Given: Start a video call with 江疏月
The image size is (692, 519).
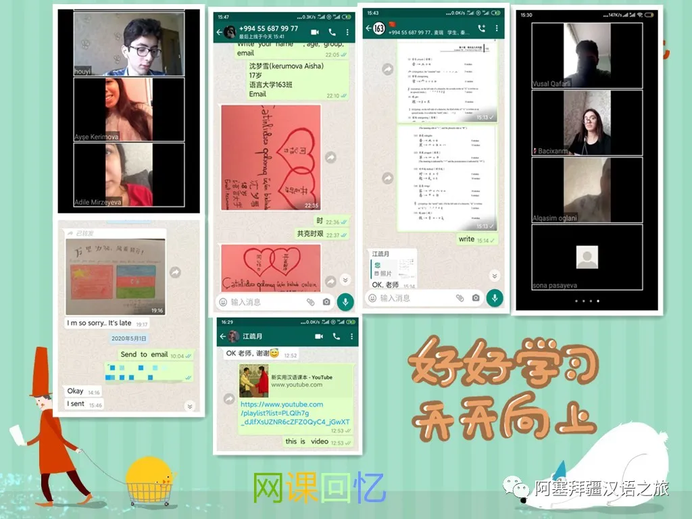Looking at the screenshot, I should pyautogui.click(x=319, y=337).
